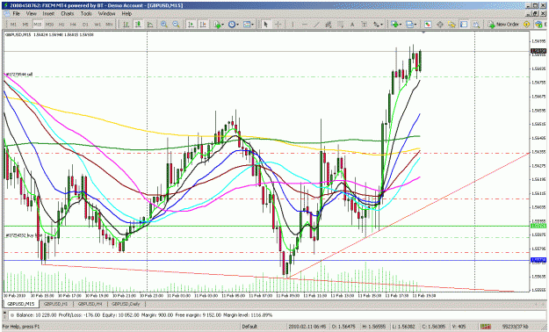549x332 pixels.
Task: Switch to the GBPUSD,H1 chart tab
Action: coord(55,304)
